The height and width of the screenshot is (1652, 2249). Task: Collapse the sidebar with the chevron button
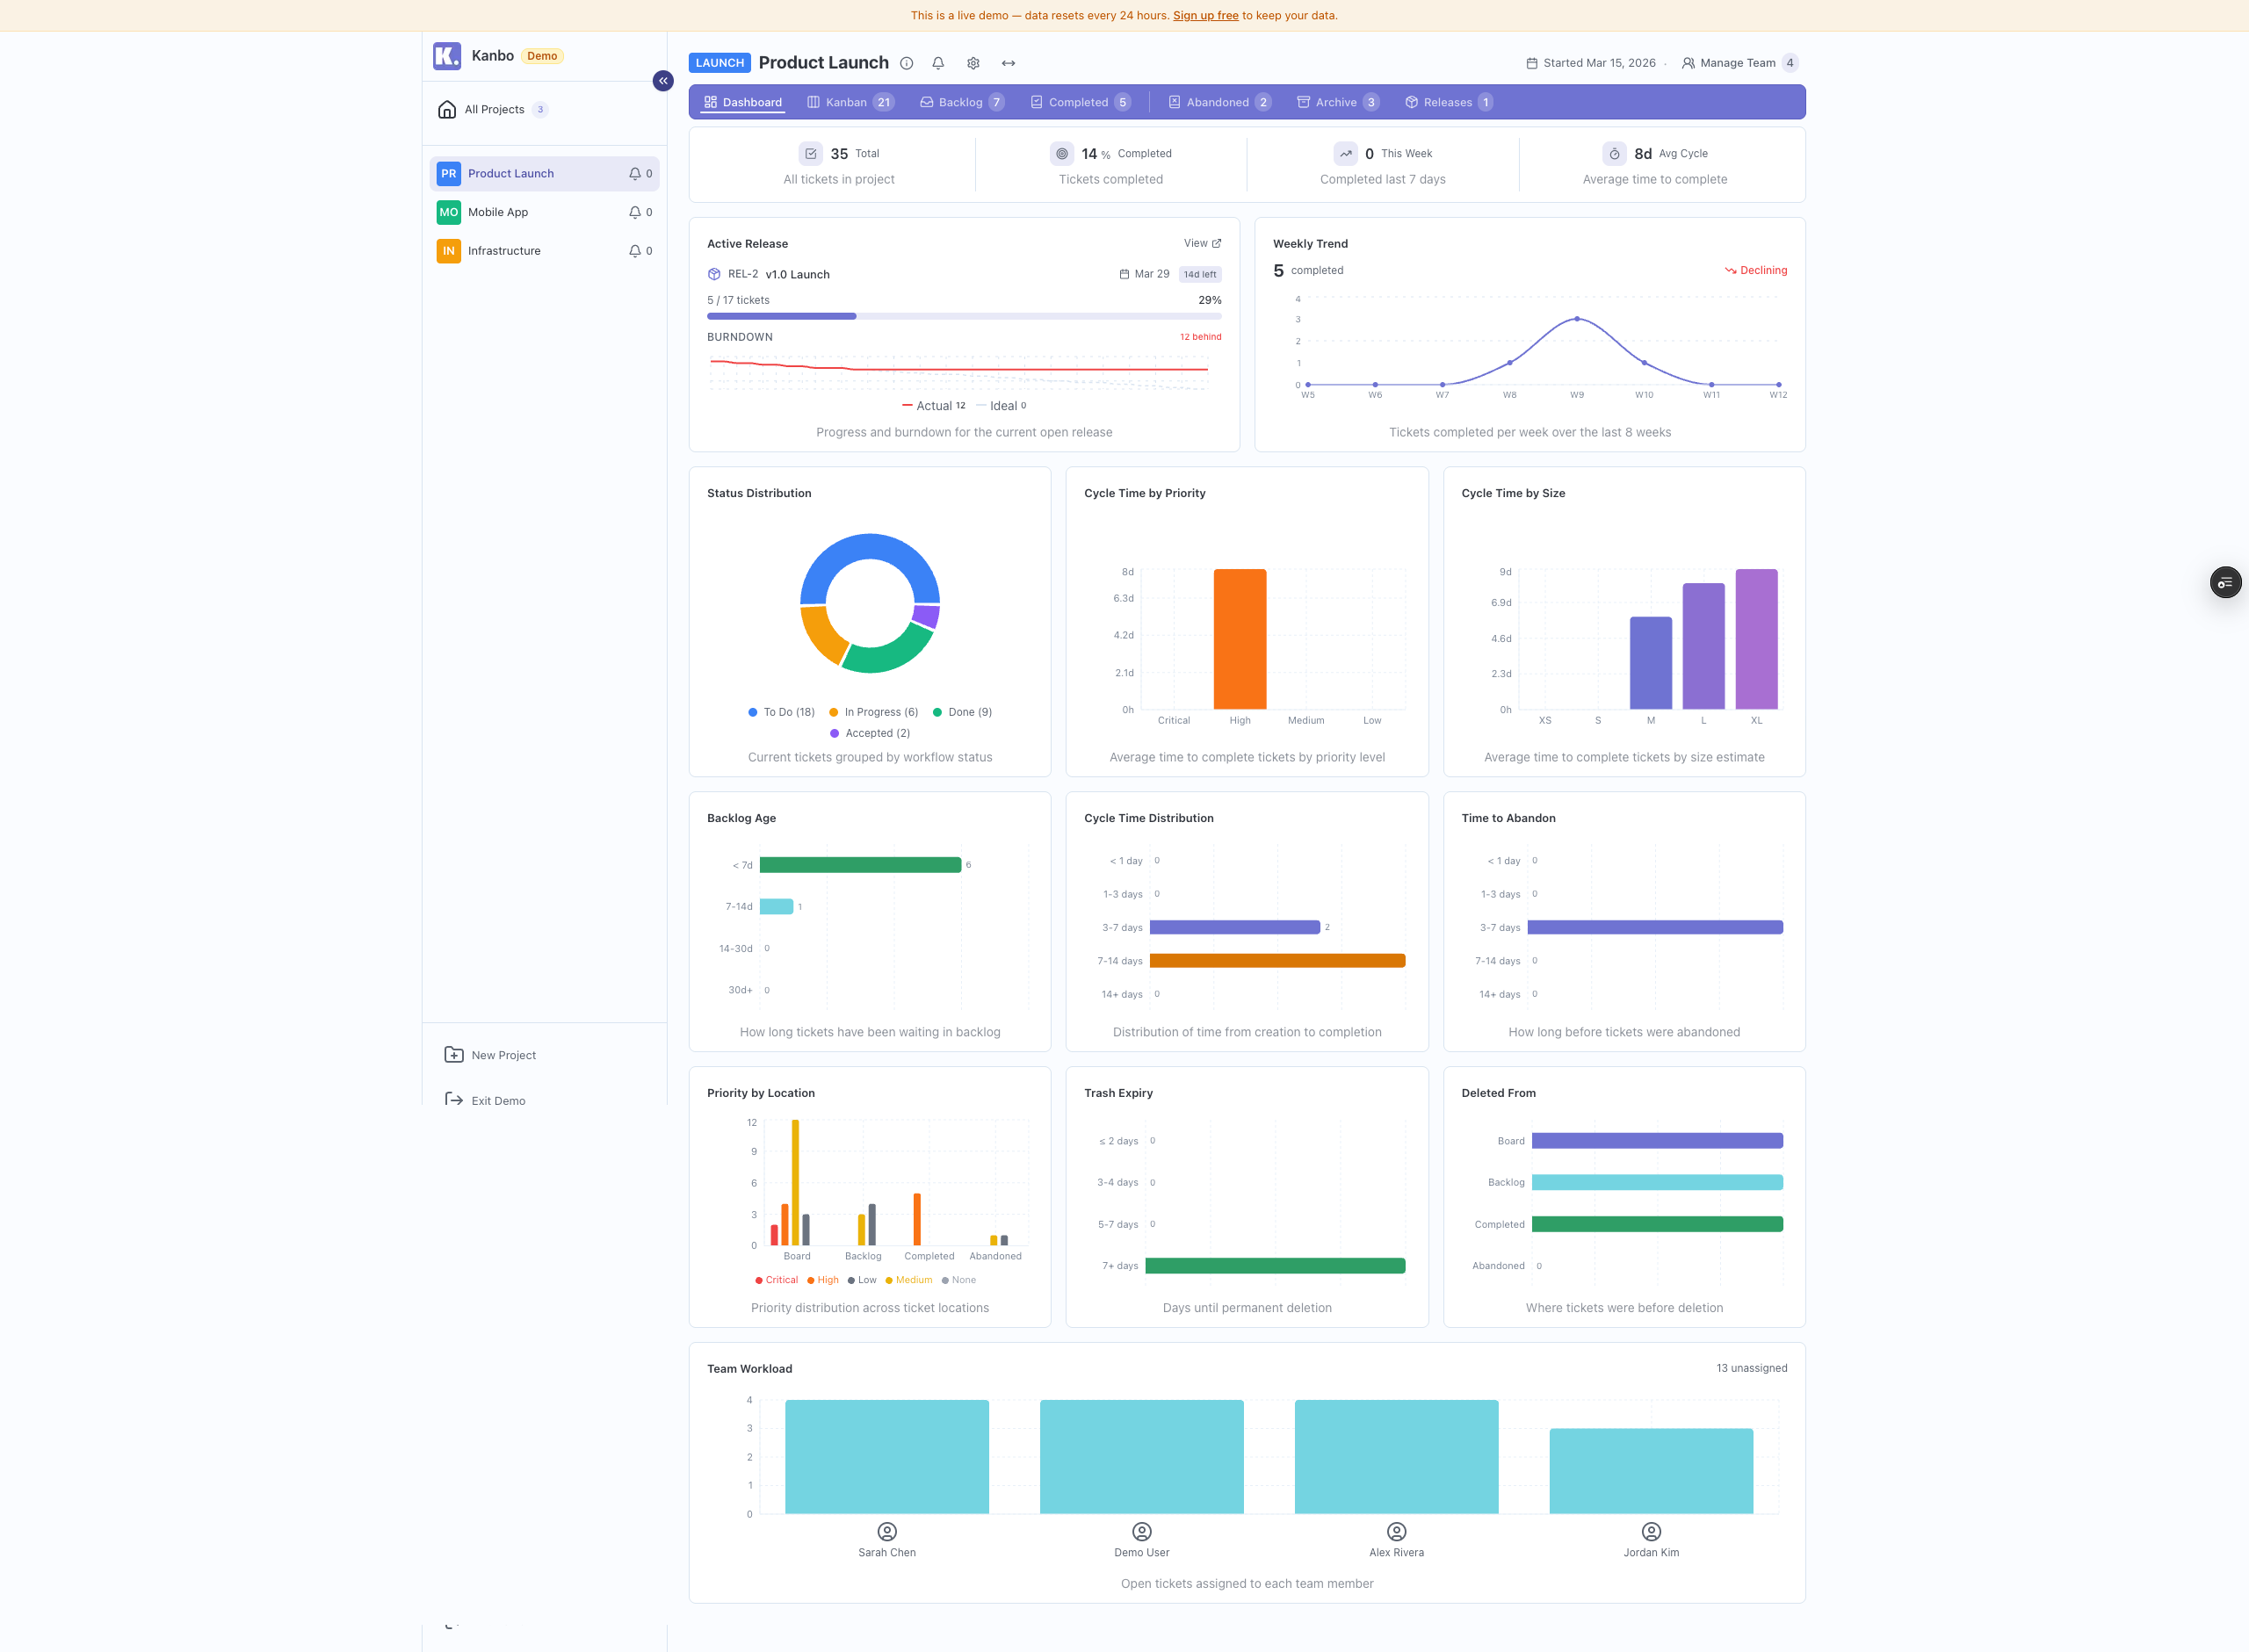(x=663, y=81)
